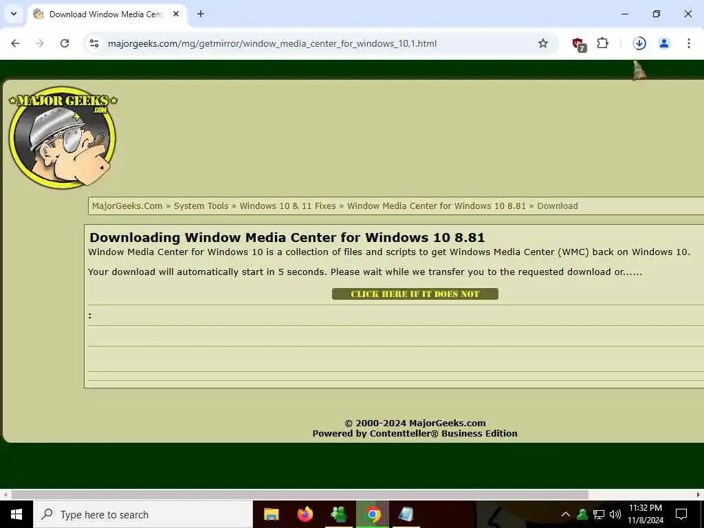Click the © 2000-2024 MajorGeeks.com text
Viewport: 704px width, 528px height.
[x=415, y=423]
